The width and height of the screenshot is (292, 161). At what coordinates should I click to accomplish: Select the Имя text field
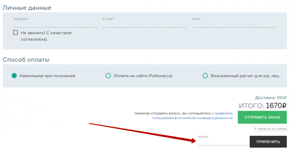tap(234, 23)
